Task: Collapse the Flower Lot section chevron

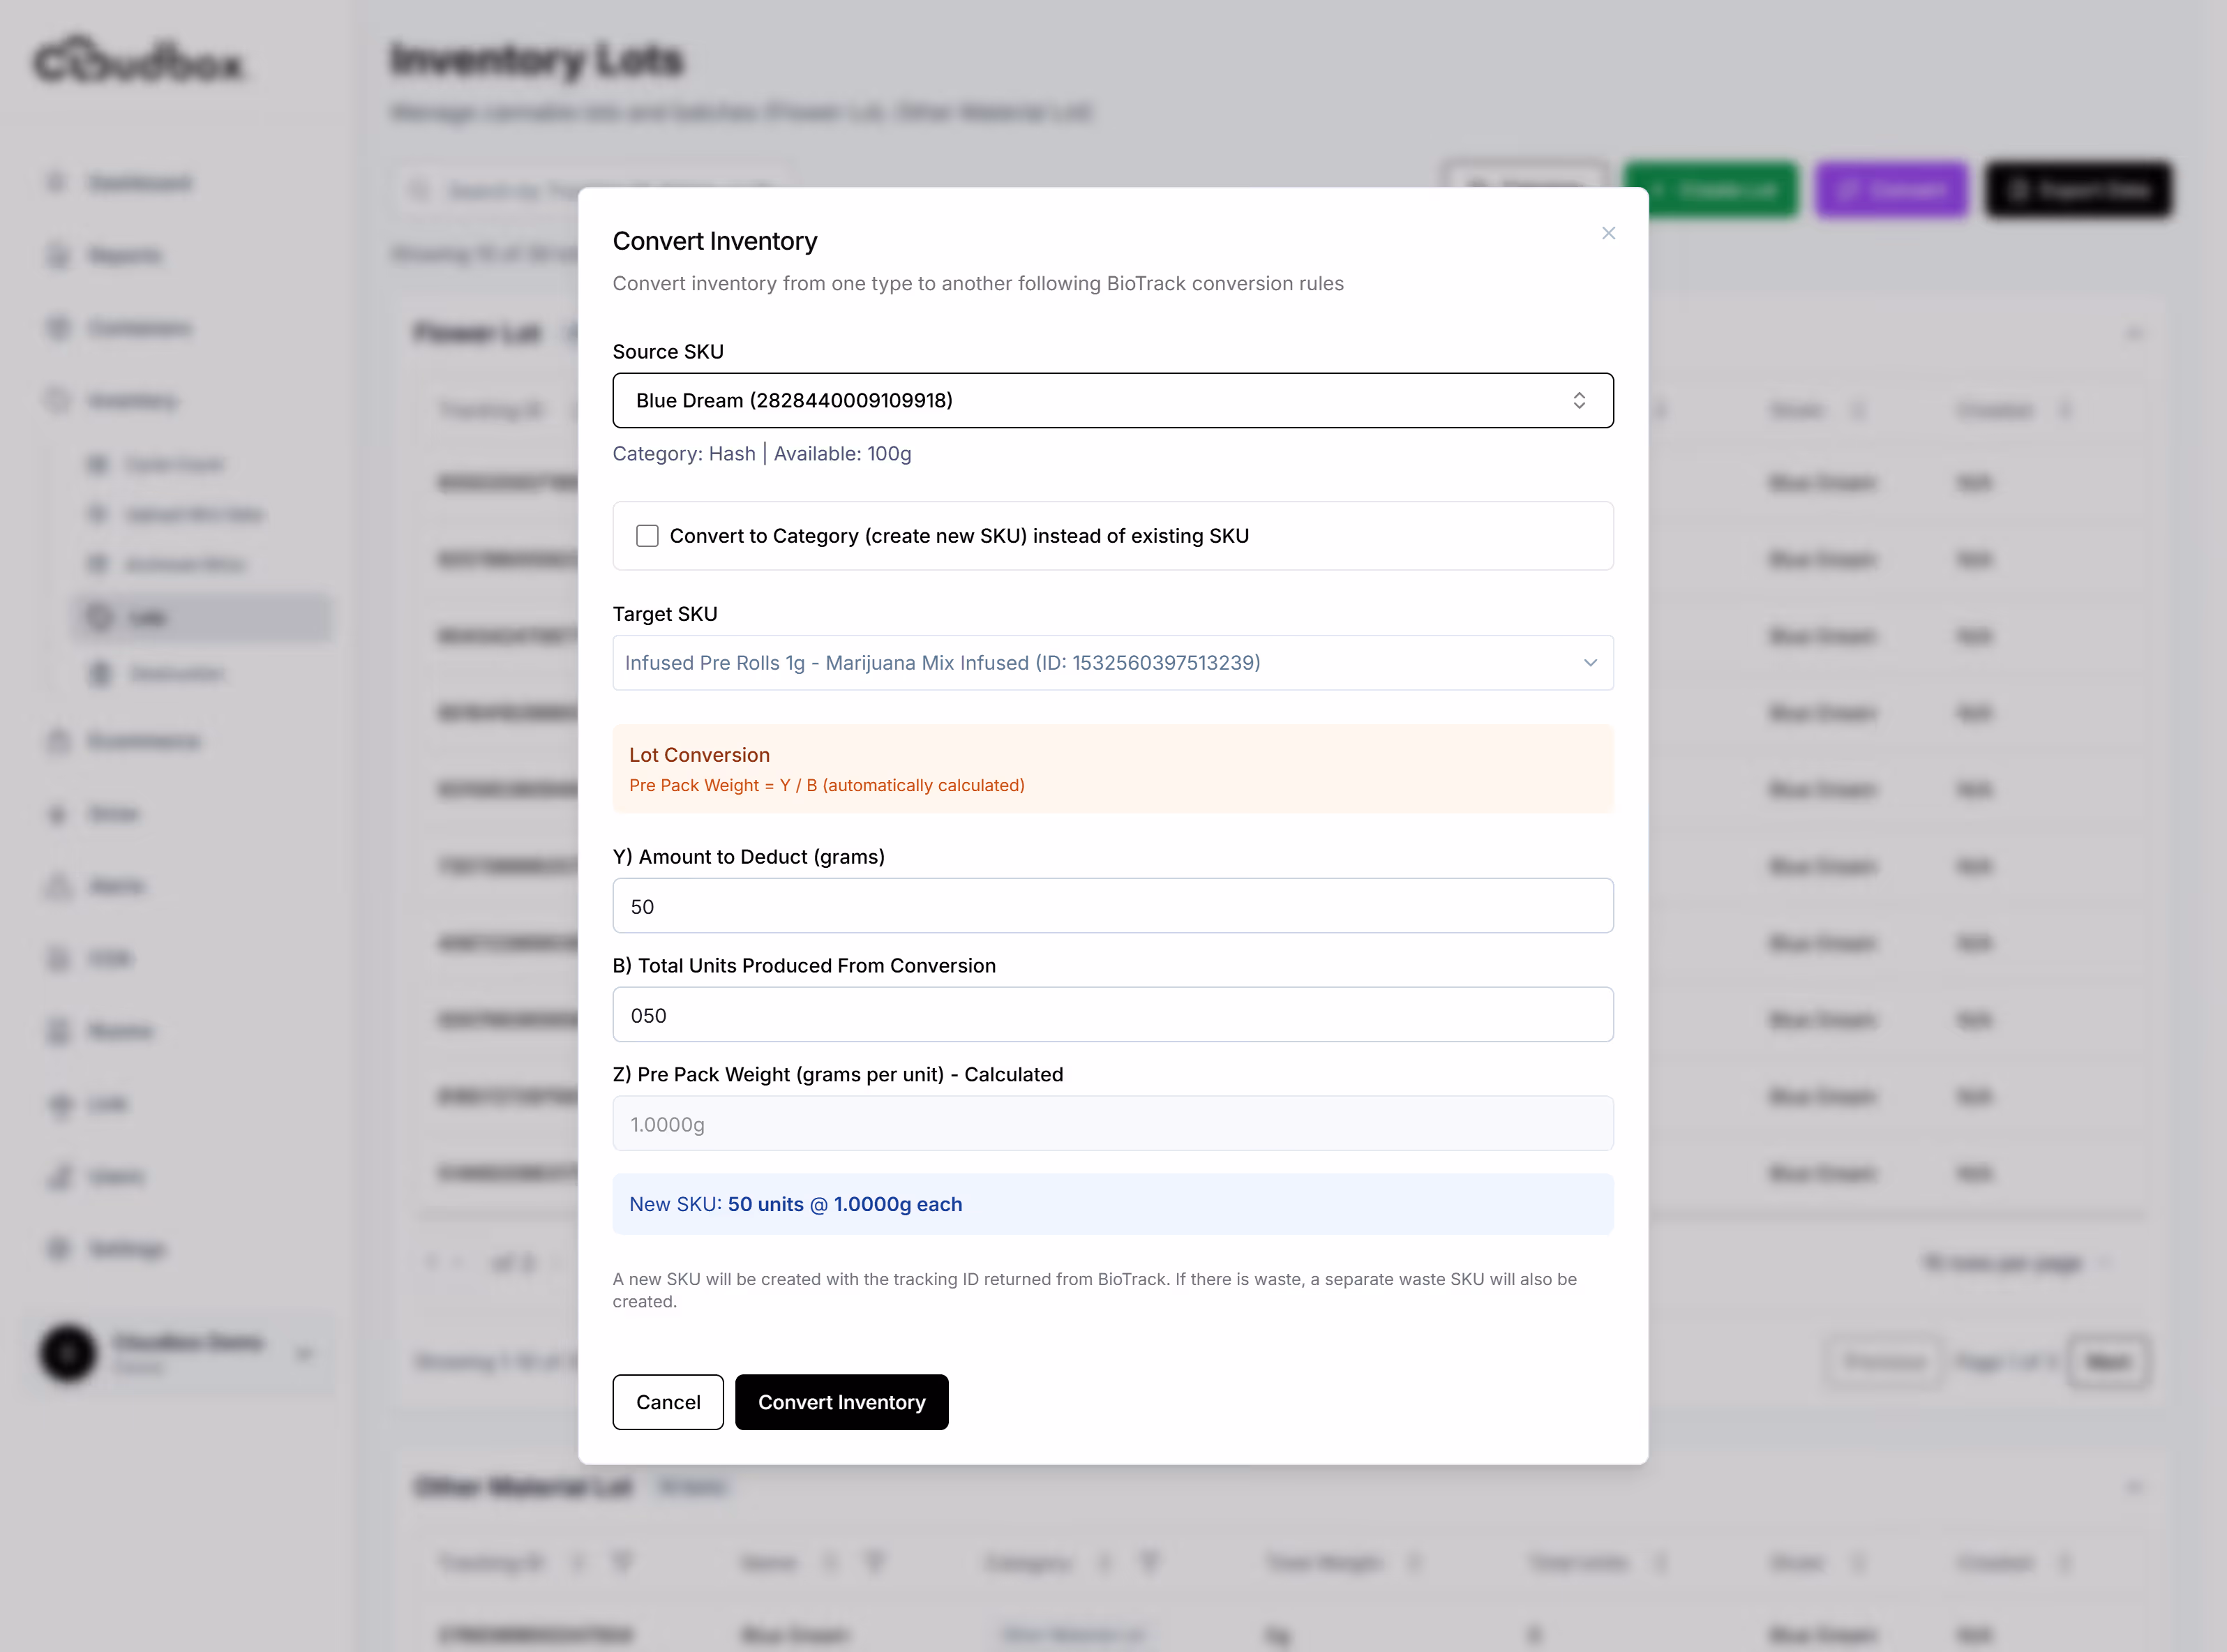Action: (2133, 333)
